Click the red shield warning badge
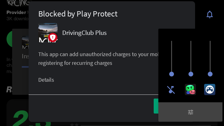 tap(53, 37)
